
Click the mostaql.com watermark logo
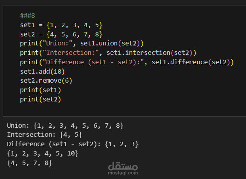123,168
